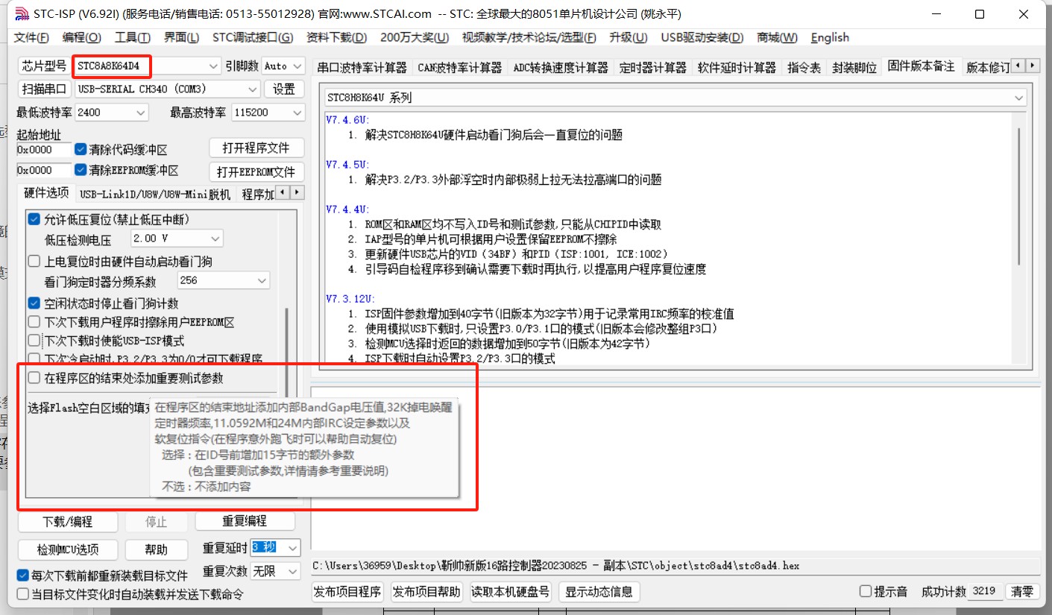Click the 帮助 button
The height and width of the screenshot is (615, 1052).
(157, 549)
